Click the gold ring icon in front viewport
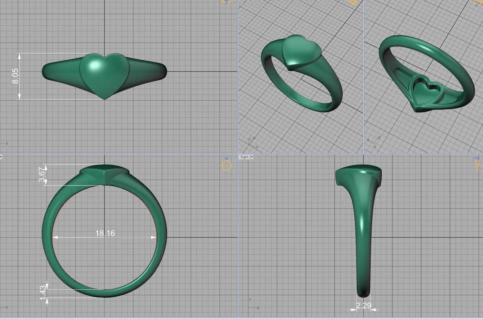 pyautogui.click(x=227, y=165)
